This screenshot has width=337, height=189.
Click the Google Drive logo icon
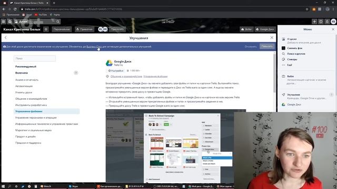(109, 63)
